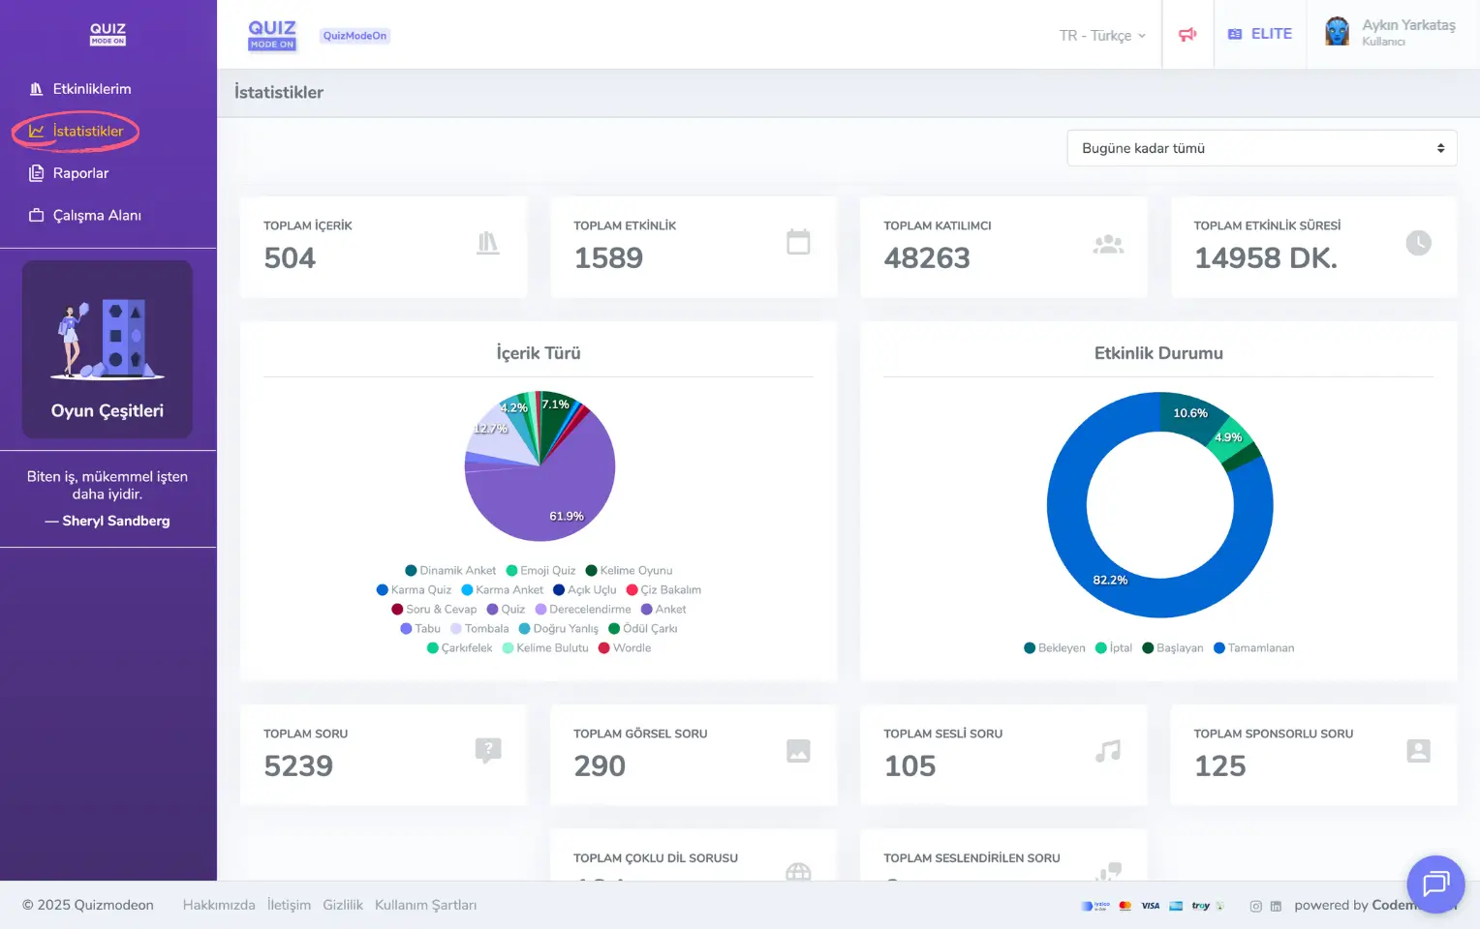This screenshot has width=1480, height=929.
Task: Open the chat support bubble icon
Action: [x=1435, y=884]
